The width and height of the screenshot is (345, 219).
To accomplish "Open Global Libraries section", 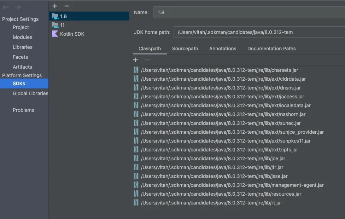I will coord(30,93).
